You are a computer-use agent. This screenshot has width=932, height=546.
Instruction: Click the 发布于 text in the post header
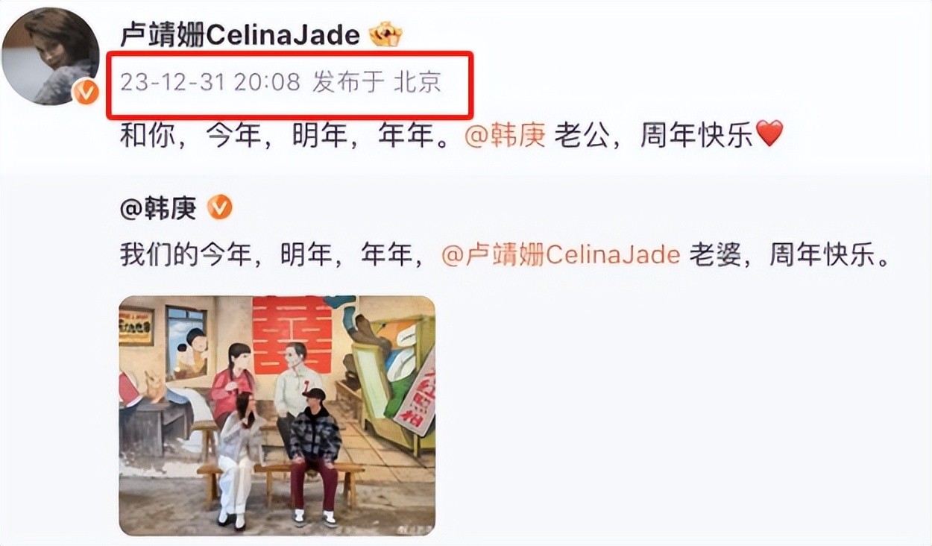[x=347, y=81]
